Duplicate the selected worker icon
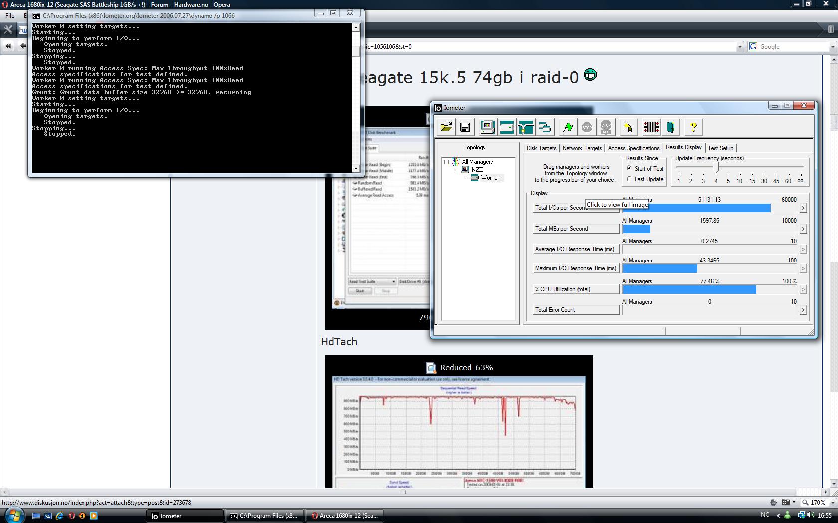The width and height of the screenshot is (838, 523). [545, 127]
